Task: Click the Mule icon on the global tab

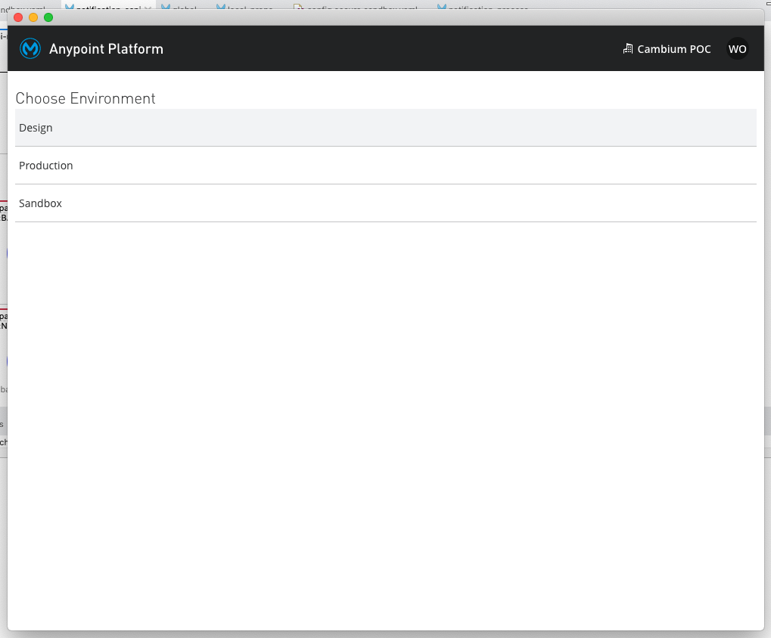Action: point(165,6)
